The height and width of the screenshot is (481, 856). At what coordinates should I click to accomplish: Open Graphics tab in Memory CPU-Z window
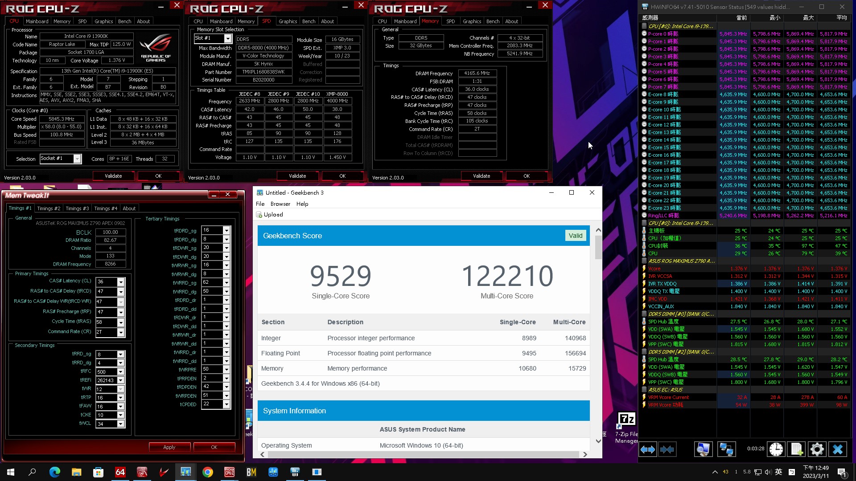(472, 21)
